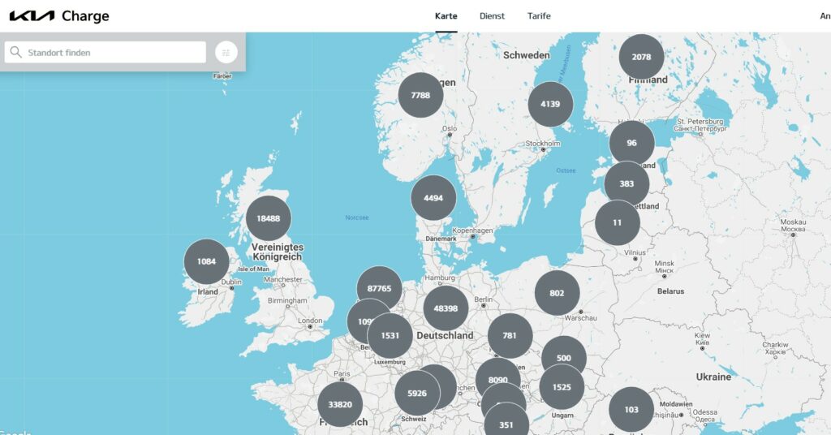The image size is (831, 435).
Task: Select the 103 cluster marker near Moldawien
Action: (631, 409)
